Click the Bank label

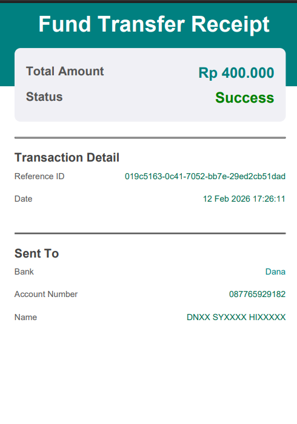(24, 272)
